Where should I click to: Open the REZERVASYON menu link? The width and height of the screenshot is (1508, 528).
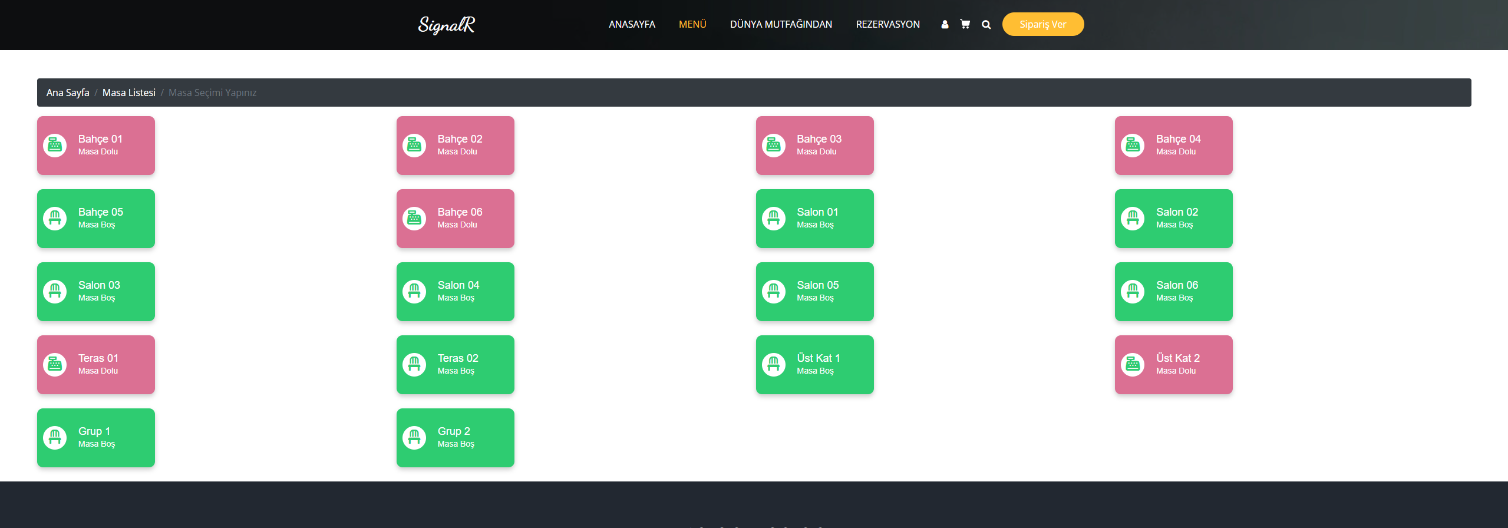coord(887,24)
